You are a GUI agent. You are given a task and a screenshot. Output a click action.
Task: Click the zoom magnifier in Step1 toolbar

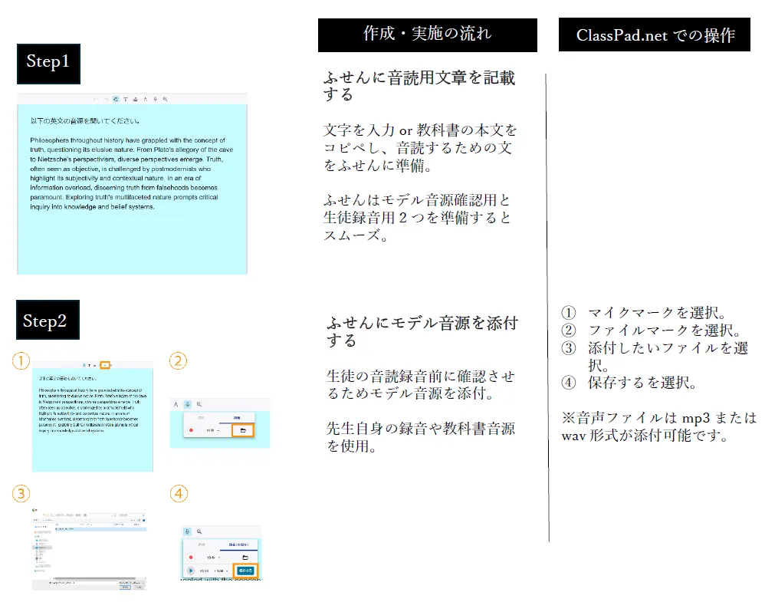pyautogui.click(x=165, y=99)
